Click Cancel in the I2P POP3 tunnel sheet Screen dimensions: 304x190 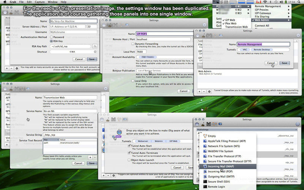[x=184, y=91]
